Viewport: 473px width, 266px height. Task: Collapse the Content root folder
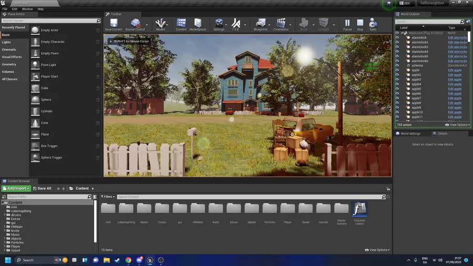tap(3, 203)
